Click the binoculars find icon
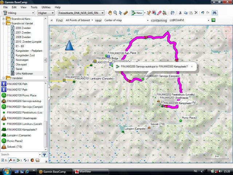The image size is (233, 175). [215, 13]
